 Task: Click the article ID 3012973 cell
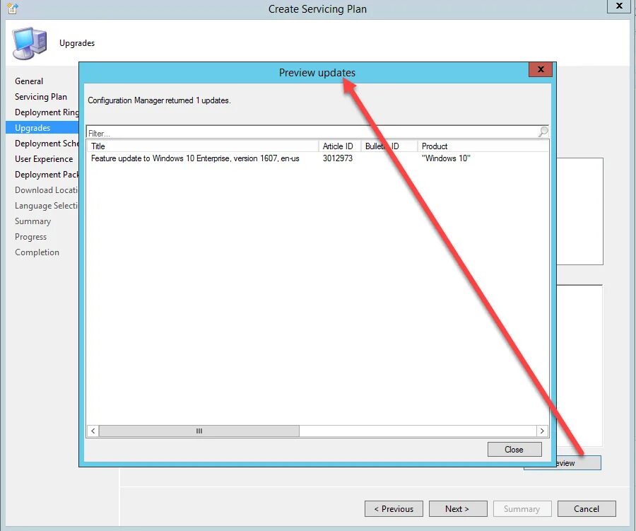[x=338, y=158]
